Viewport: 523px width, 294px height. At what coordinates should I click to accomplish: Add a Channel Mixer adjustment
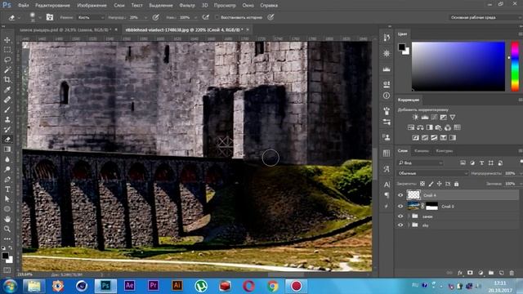click(x=448, y=127)
